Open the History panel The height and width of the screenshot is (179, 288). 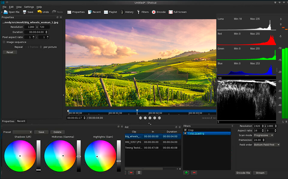coord(127,12)
